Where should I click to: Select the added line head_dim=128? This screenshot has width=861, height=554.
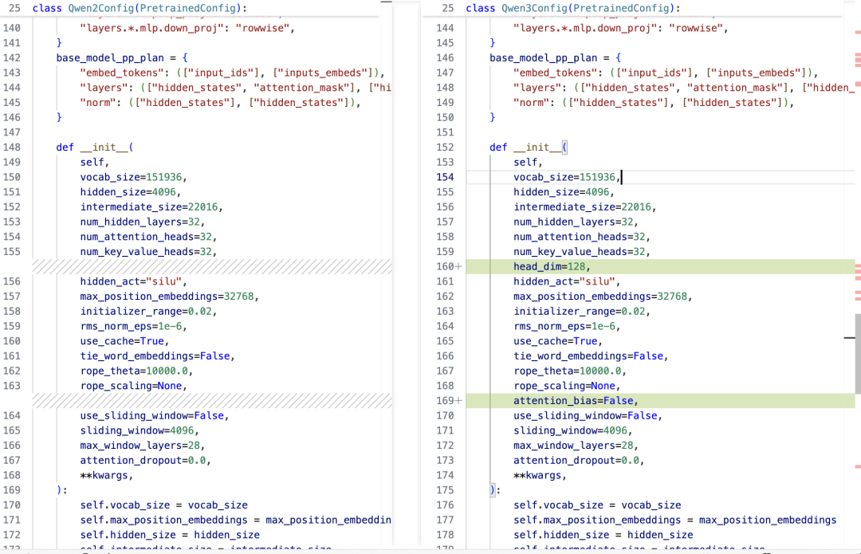pyautogui.click(x=661, y=267)
